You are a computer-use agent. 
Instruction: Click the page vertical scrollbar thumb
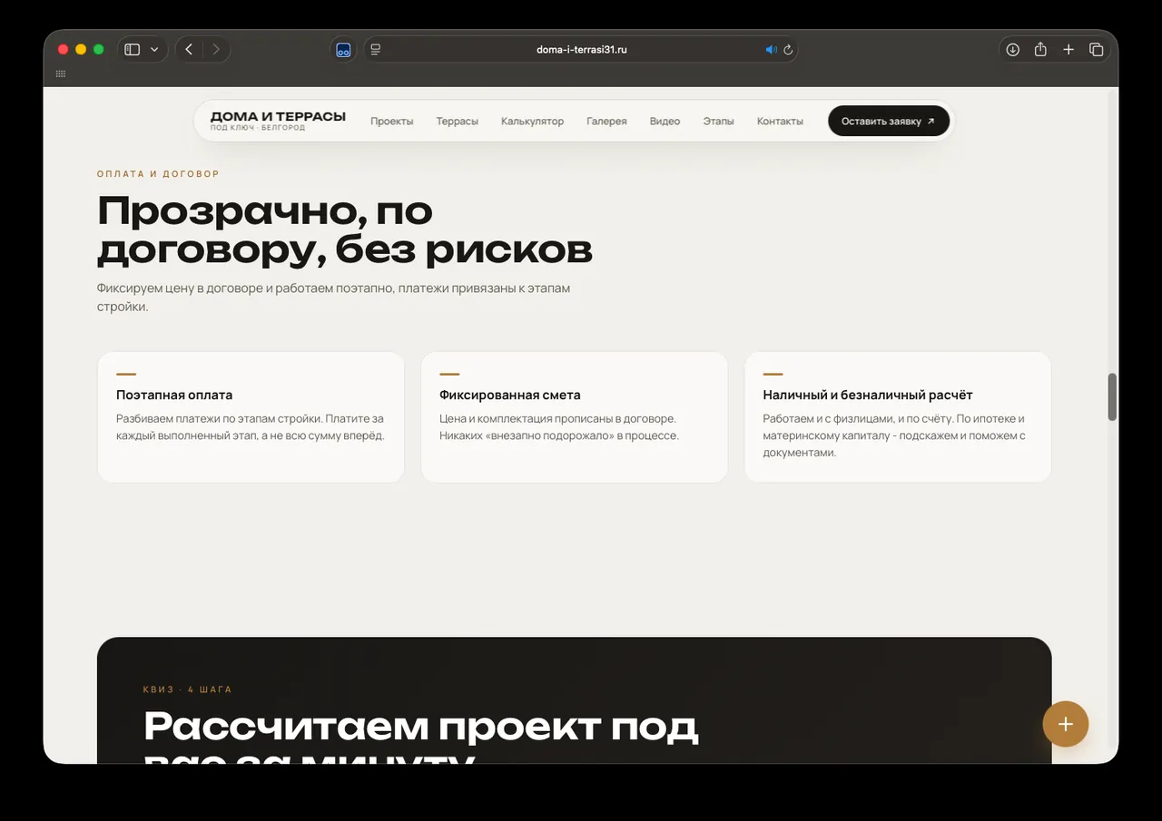tap(1112, 397)
